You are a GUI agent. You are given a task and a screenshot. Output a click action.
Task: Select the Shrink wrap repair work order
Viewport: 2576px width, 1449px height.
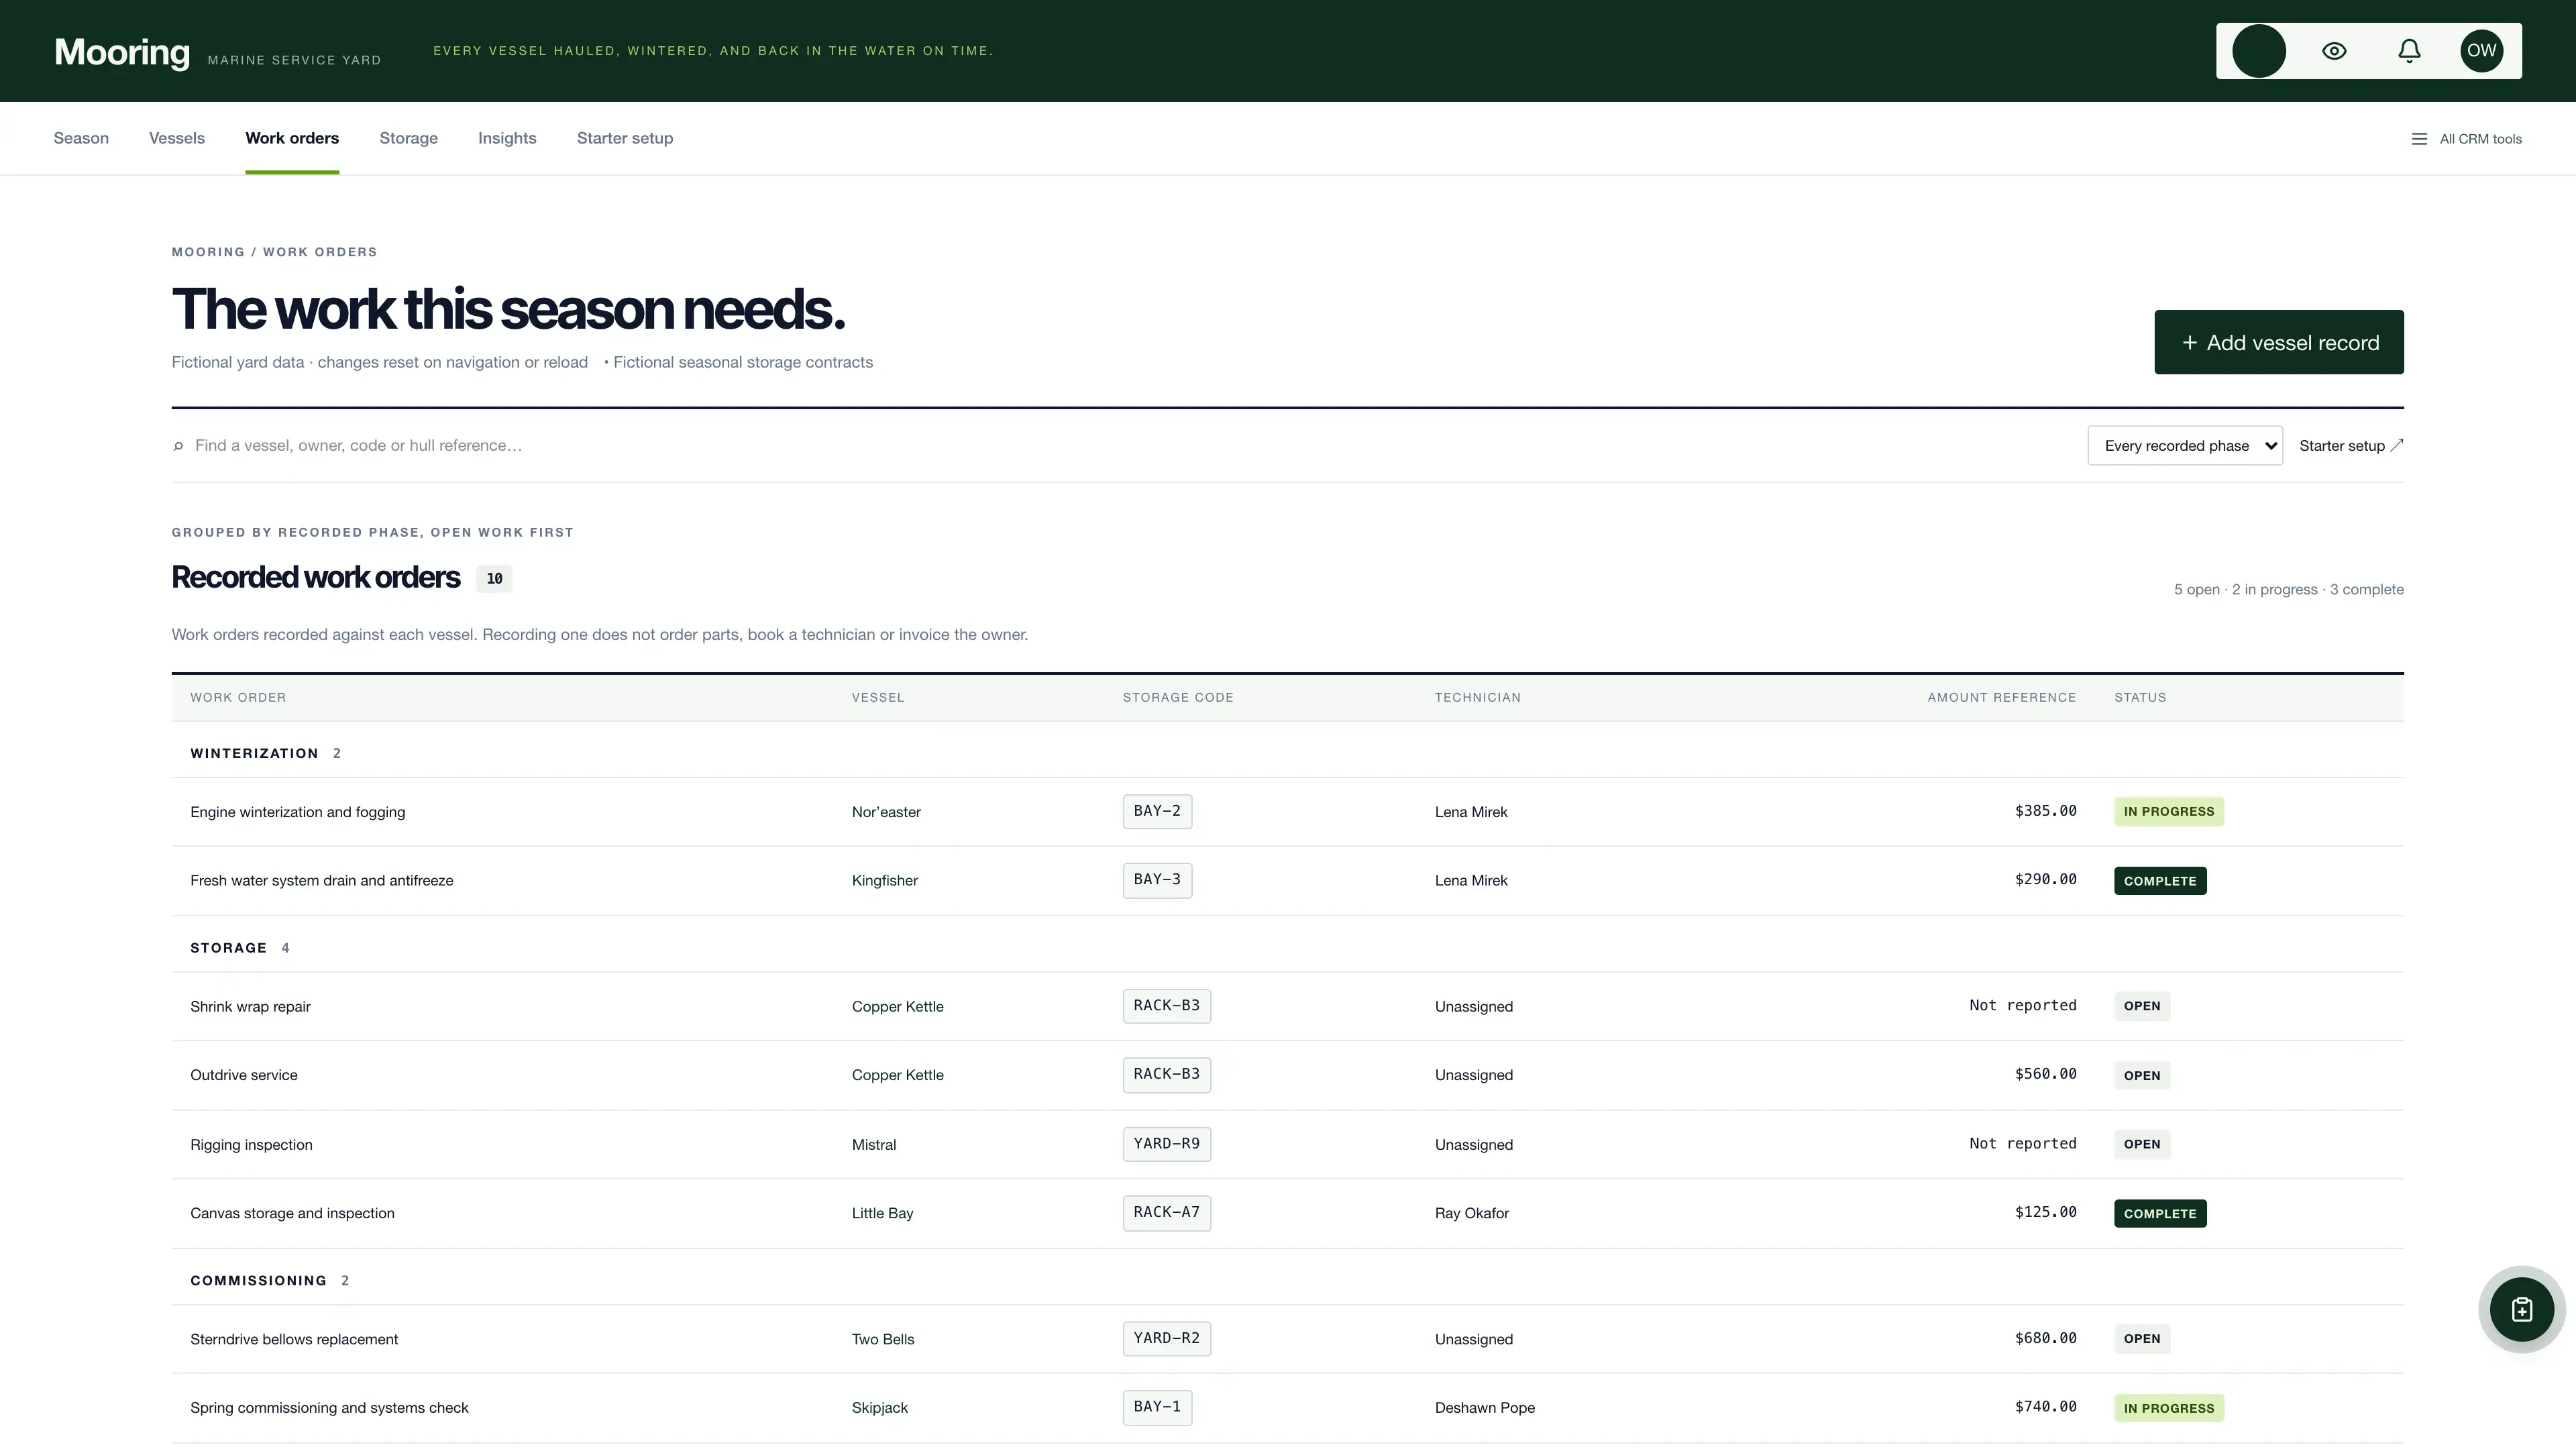[x=250, y=1007]
